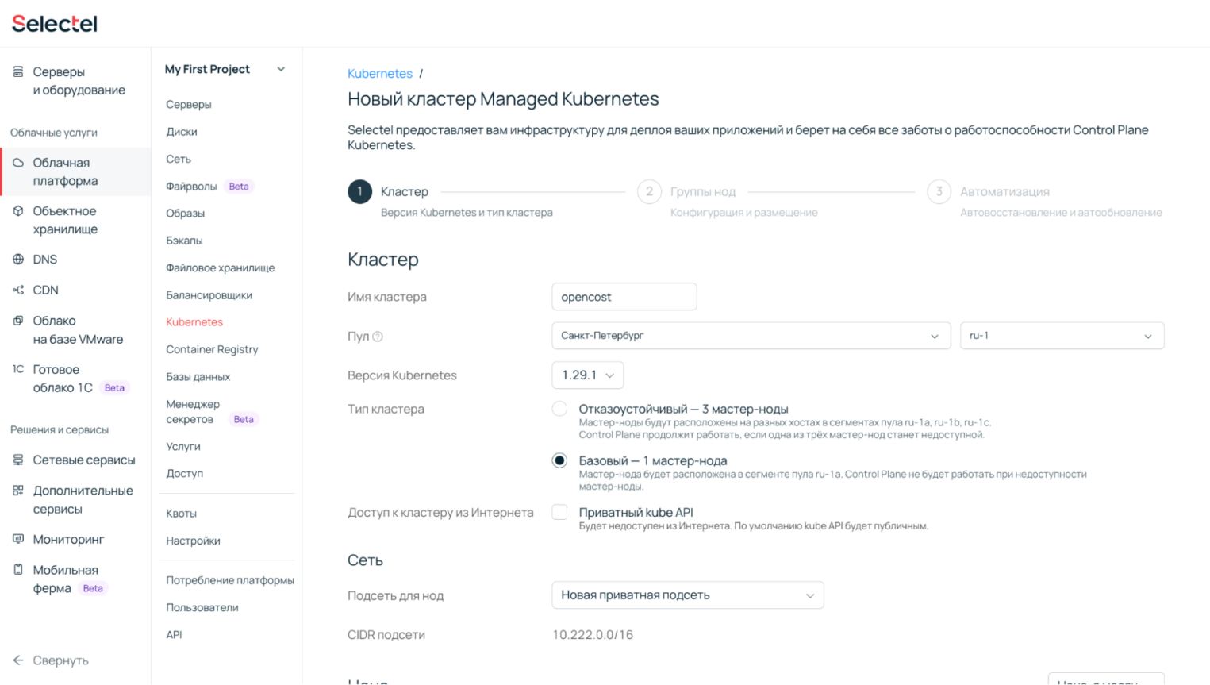
Task: Click step 1 Кластер circle
Action: 359,191
